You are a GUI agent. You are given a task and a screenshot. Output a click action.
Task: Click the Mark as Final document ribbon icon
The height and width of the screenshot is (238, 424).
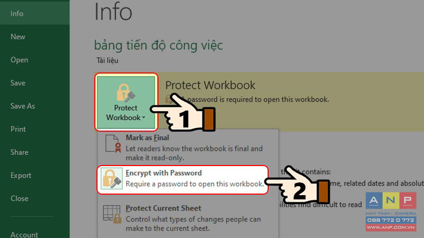pyautogui.click(x=113, y=143)
